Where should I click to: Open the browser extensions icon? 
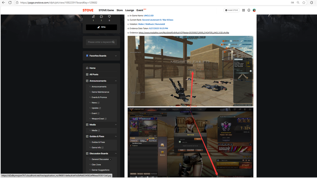(311, 3)
